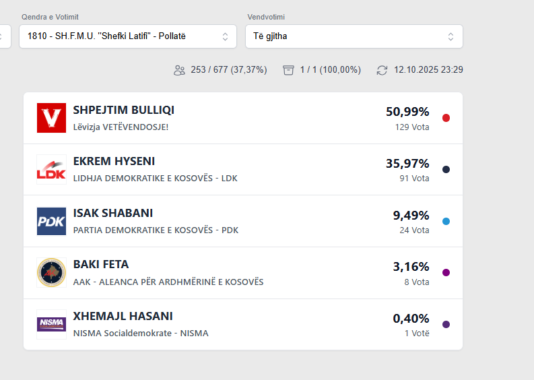The height and width of the screenshot is (380, 534).
Task: Click the LDK party logo
Action: pyautogui.click(x=51, y=170)
